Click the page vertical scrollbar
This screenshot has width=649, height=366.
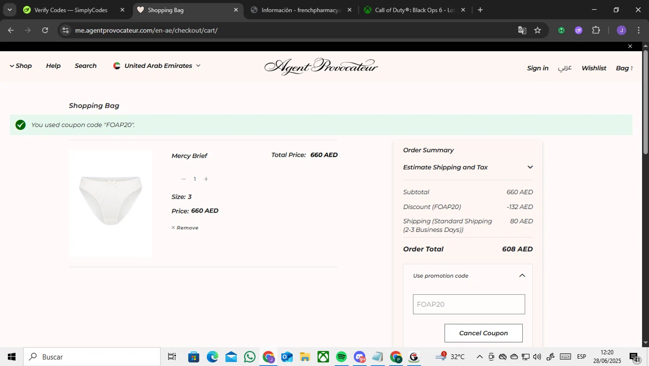[645, 102]
